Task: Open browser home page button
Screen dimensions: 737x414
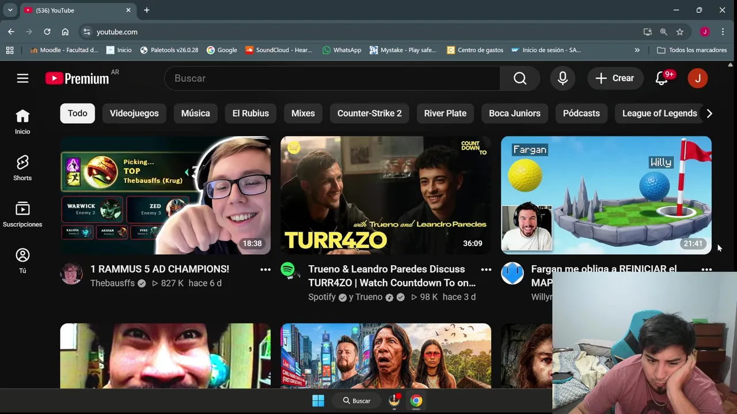Action: (65, 32)
